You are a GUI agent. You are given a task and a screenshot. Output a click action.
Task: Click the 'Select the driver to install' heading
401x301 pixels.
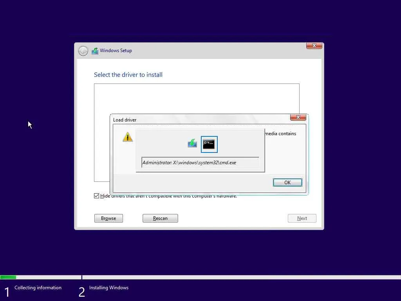128,75
